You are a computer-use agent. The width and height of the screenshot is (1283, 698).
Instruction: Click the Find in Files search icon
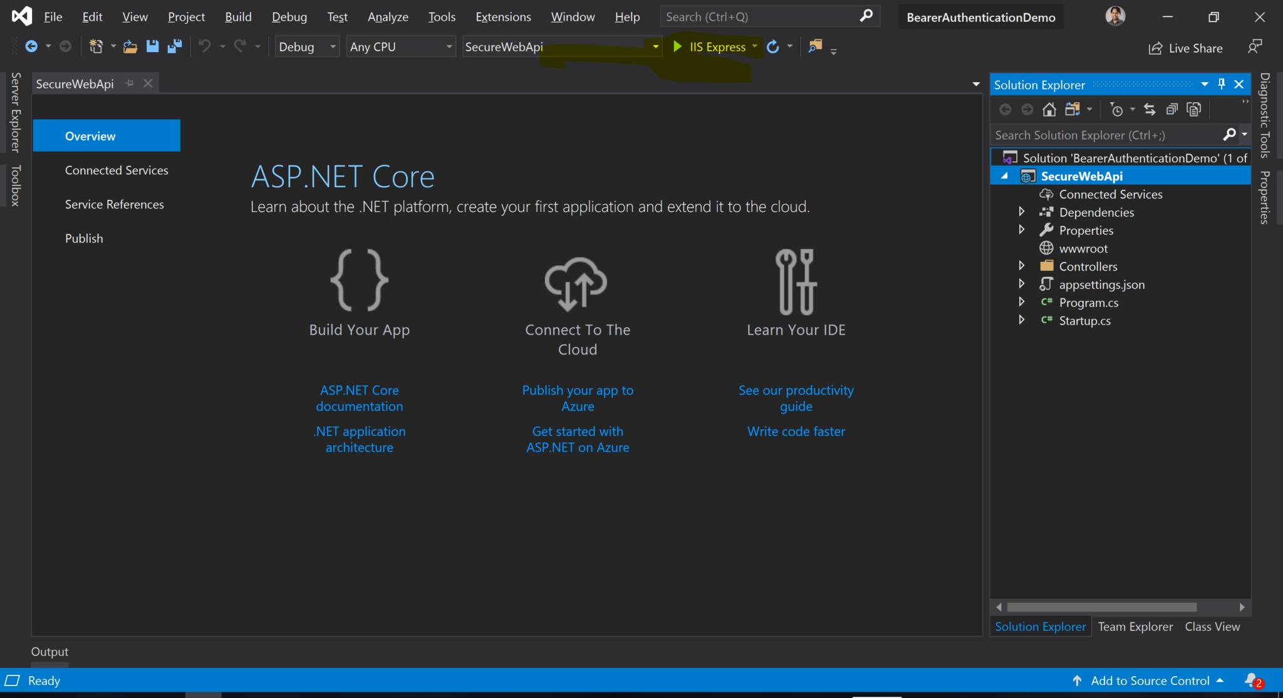click(x=816, y=46)
